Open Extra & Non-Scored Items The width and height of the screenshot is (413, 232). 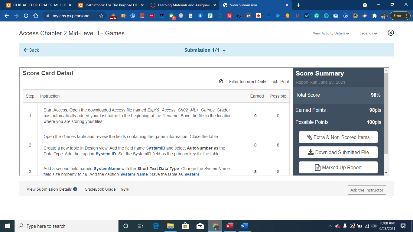[x=338, y=137]
